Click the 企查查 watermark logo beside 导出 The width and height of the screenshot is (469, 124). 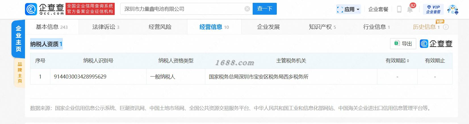436,44
